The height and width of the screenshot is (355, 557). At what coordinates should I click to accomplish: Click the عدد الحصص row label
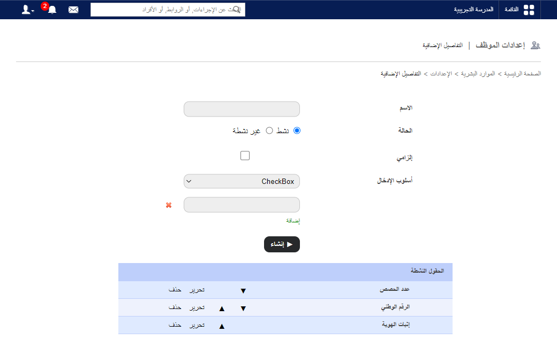(x=395, y=289)
